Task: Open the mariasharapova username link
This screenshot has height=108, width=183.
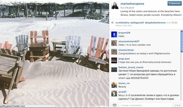Action: pos(132,4)
